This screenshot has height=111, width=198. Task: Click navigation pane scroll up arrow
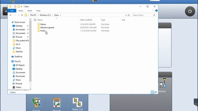point(30,19)
